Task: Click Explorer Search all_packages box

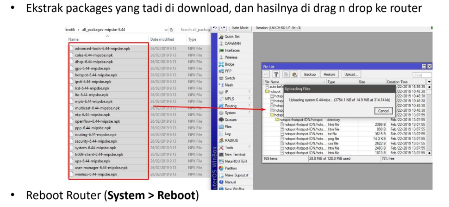Action: coord(195,30)
